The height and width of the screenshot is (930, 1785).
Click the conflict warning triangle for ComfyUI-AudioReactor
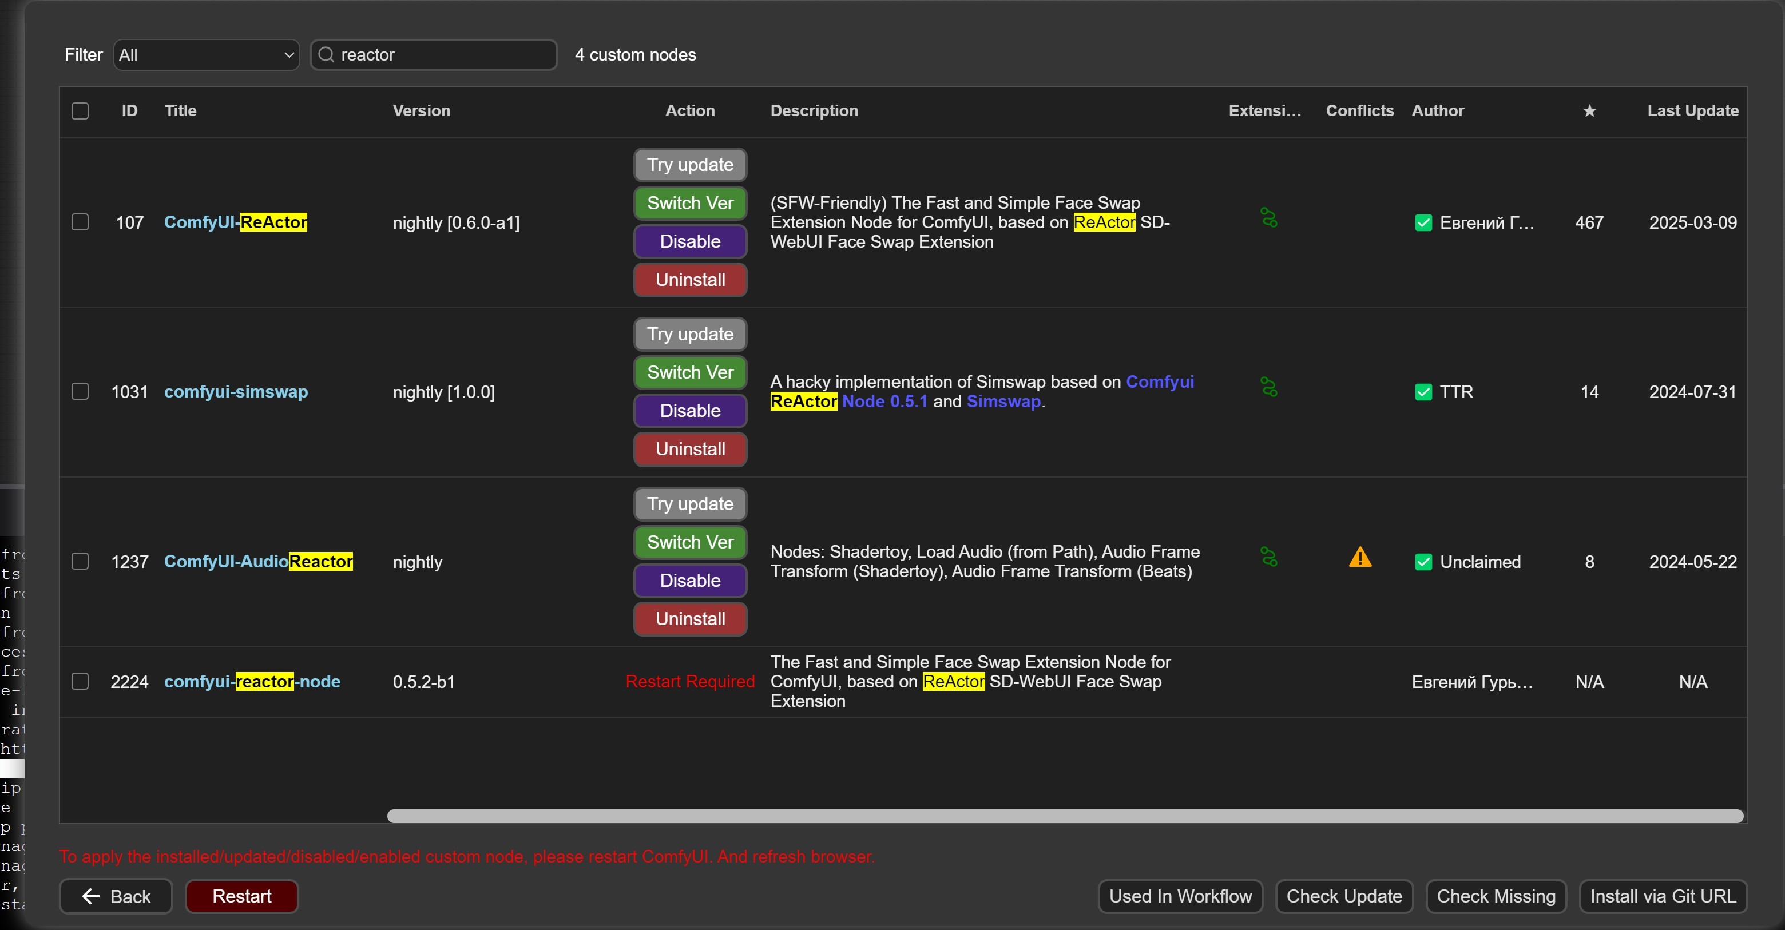(x=1359, y=557)
